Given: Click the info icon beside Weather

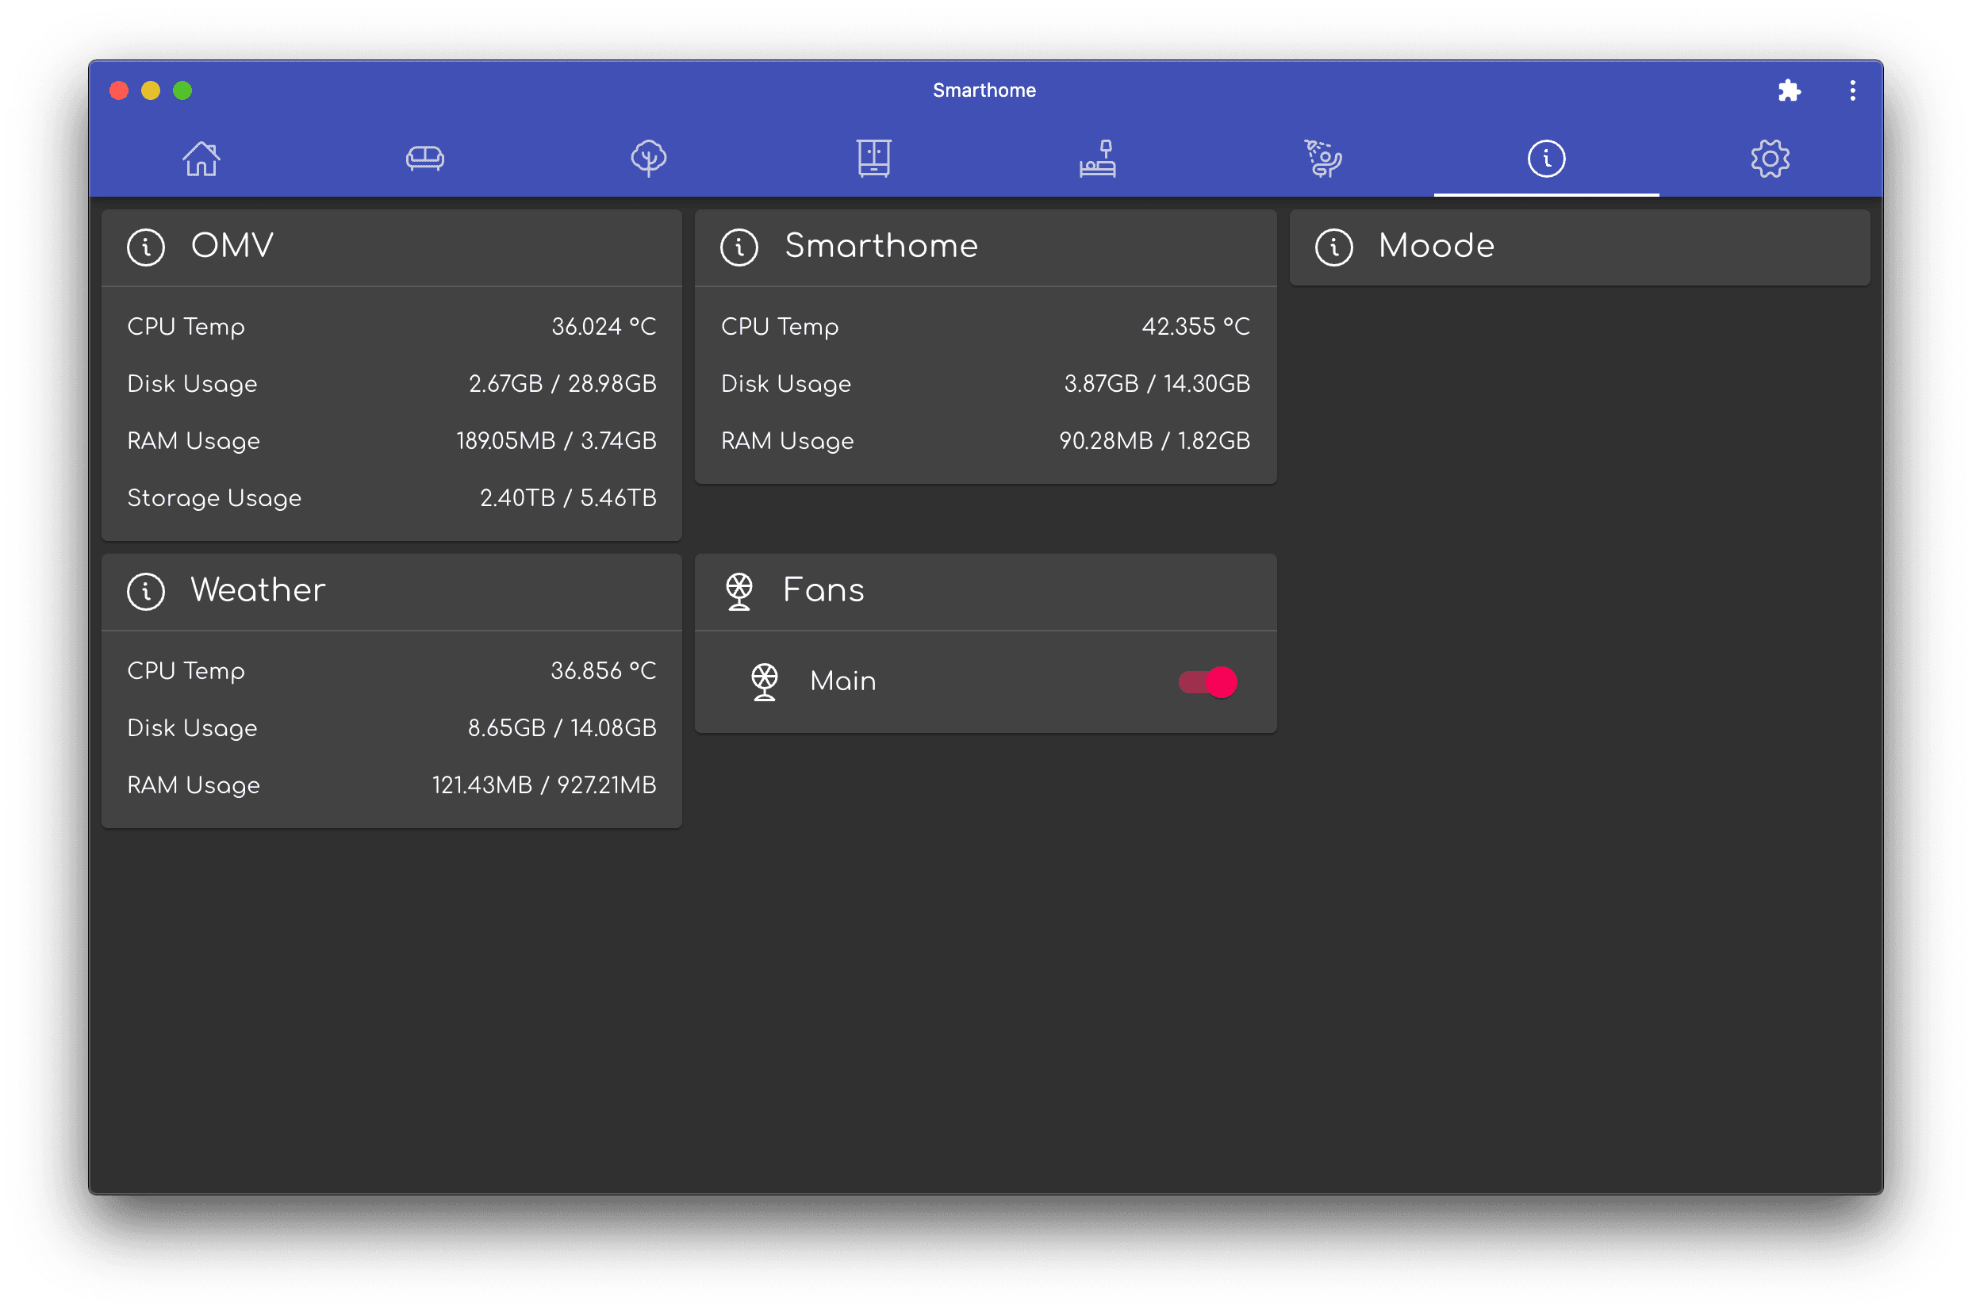Looking at the screenshot, I should click(x=146, y=592).
